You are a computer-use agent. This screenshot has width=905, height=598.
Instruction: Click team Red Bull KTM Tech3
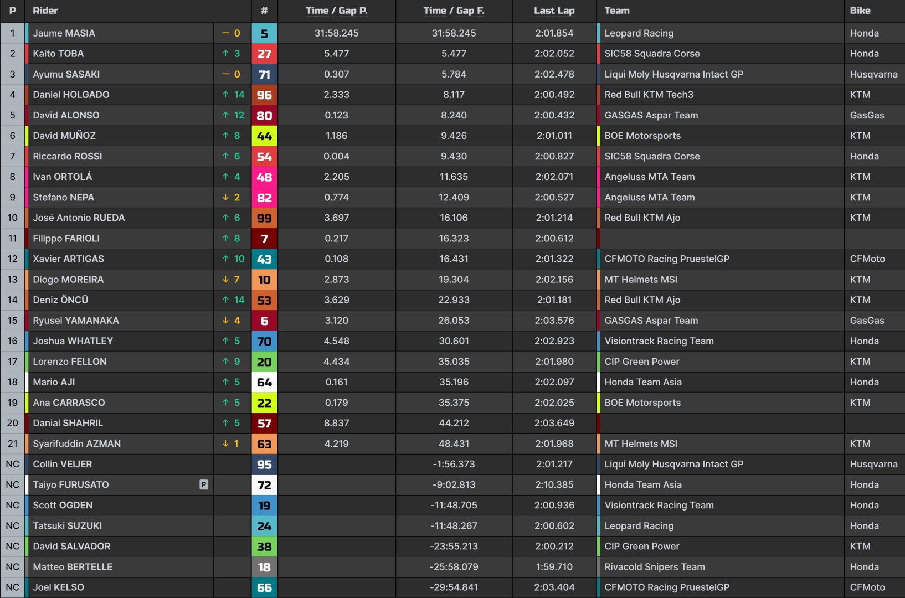[x=649, y=95]
